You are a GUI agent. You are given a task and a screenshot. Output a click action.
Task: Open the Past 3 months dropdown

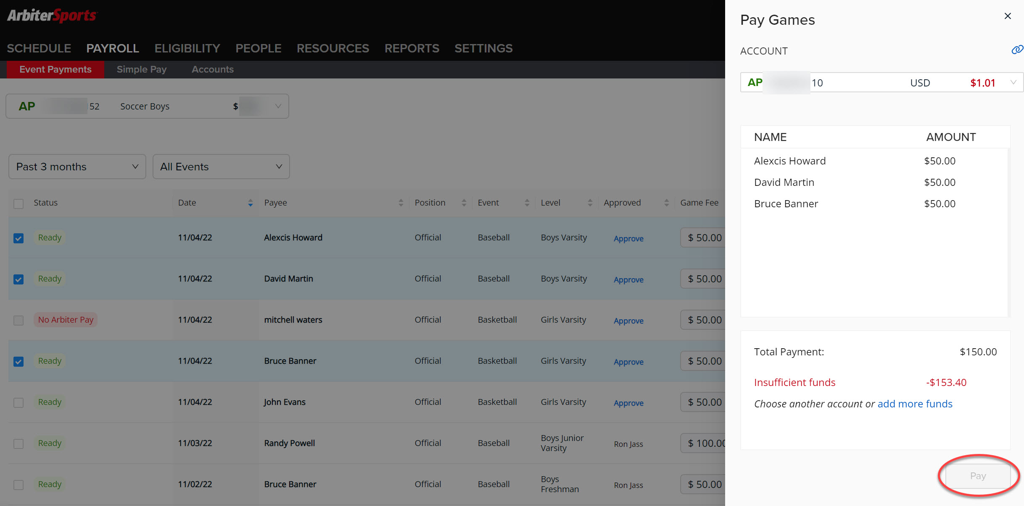click(x=77, y=167)
